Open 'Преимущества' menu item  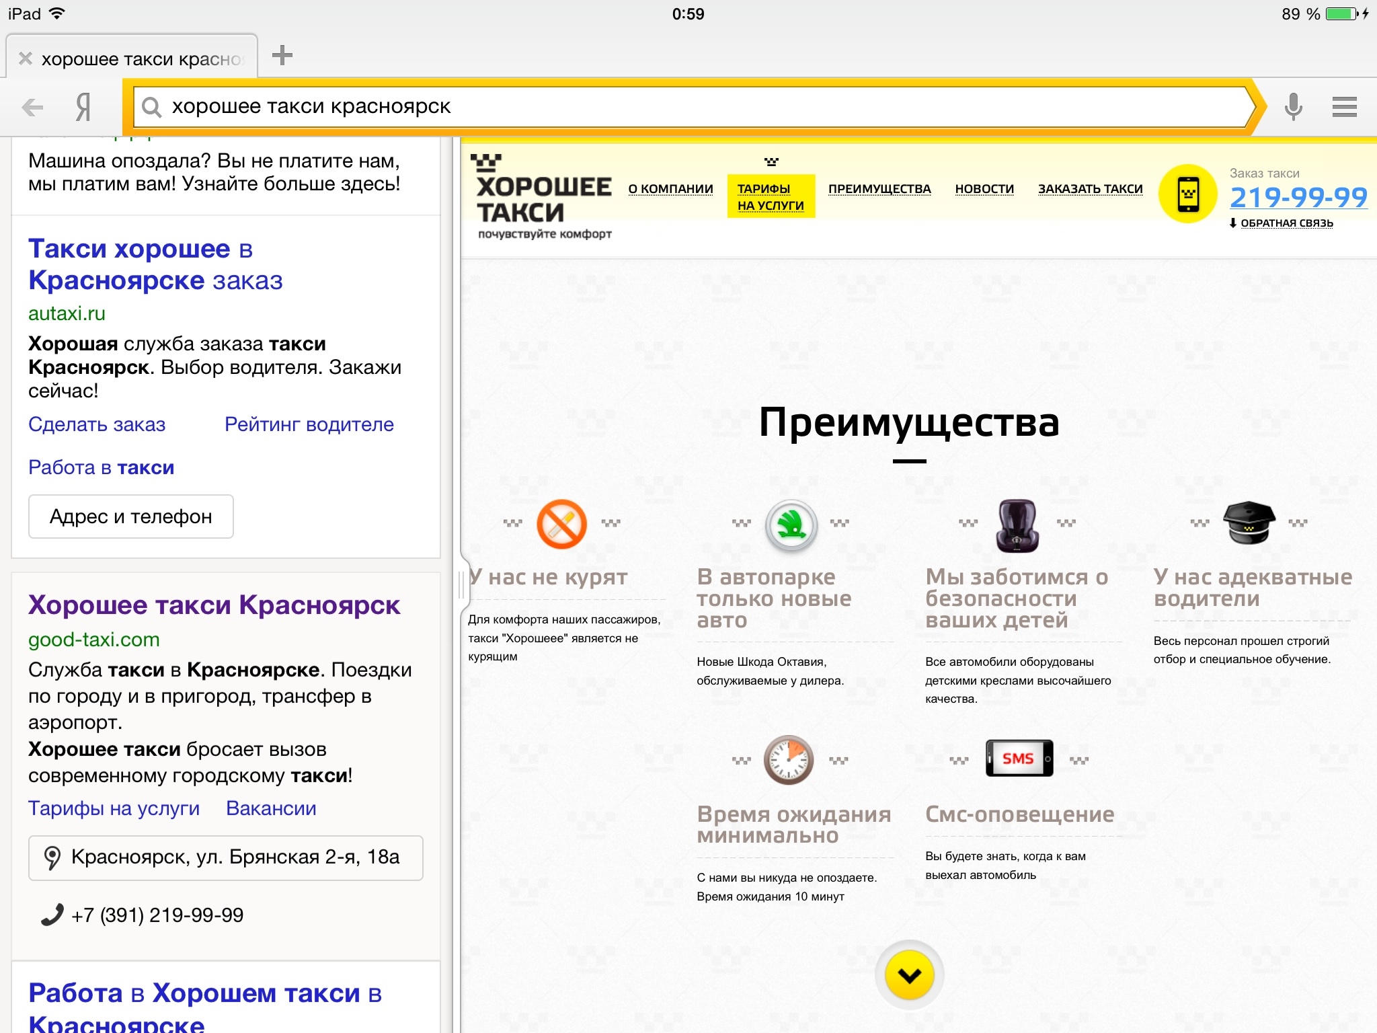(879, 189)
